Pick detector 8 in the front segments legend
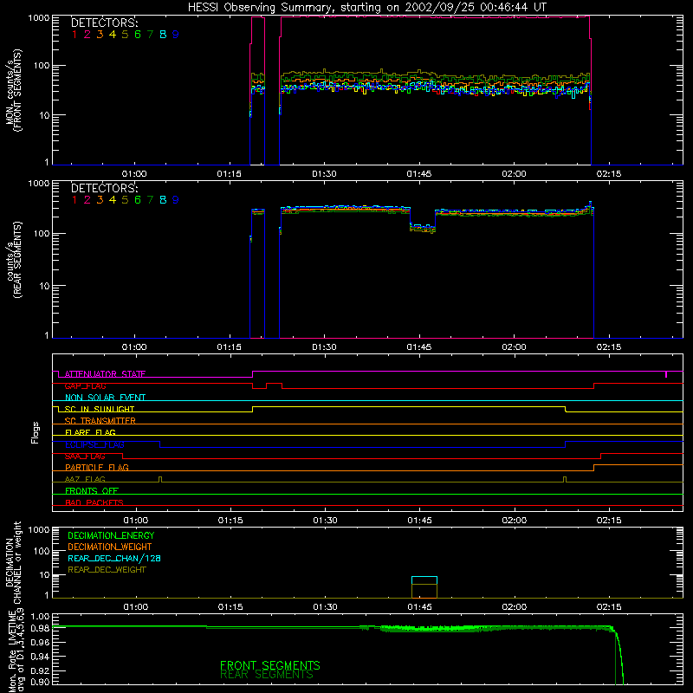Screen dimensions: 693x693 163,35
